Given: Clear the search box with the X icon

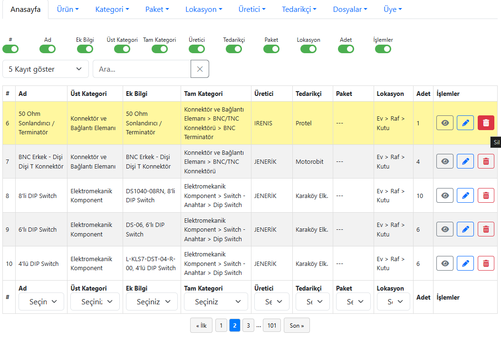Looking at the screenshot, I should pyautogui.click(x=200, y=69).
